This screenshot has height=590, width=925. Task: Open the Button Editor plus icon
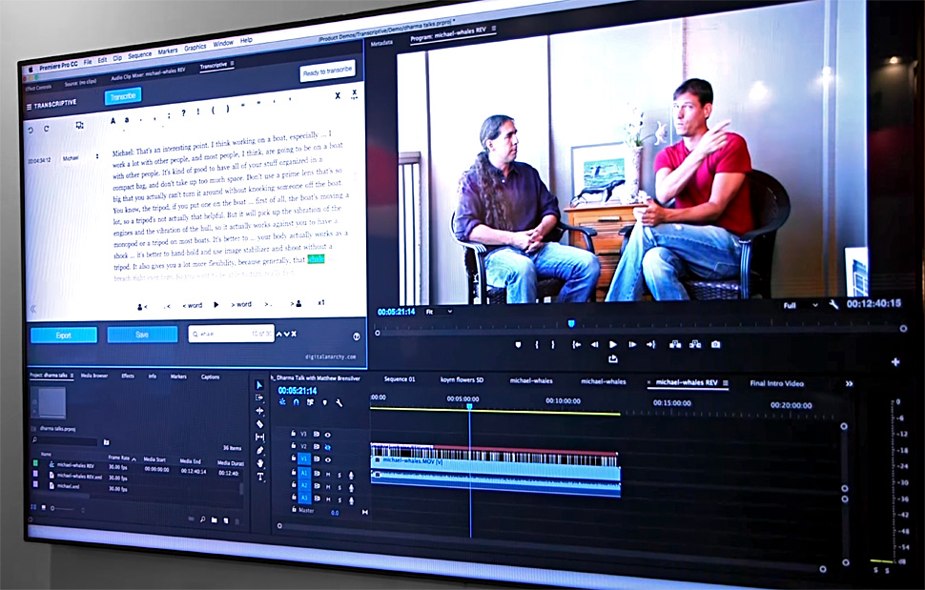coord(894,362)
